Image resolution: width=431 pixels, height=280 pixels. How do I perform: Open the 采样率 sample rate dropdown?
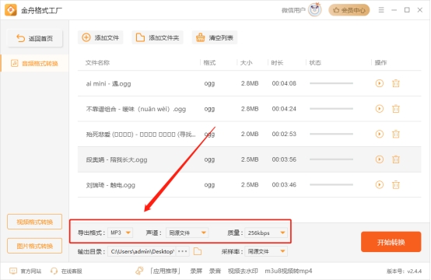coord(266,251)
